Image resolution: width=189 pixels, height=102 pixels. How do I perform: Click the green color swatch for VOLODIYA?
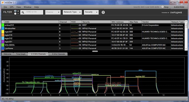point(3,45)
